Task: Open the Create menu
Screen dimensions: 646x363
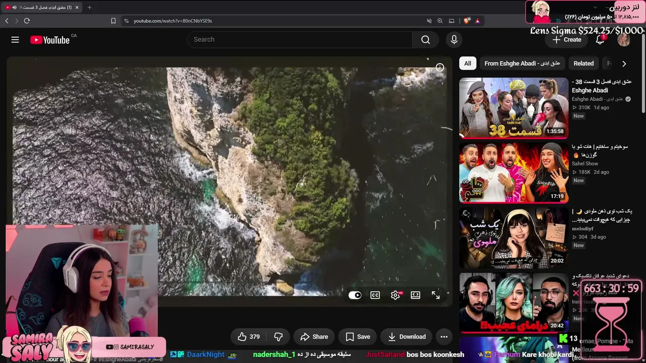Action: pyautogui.click(x=567, y=40)
